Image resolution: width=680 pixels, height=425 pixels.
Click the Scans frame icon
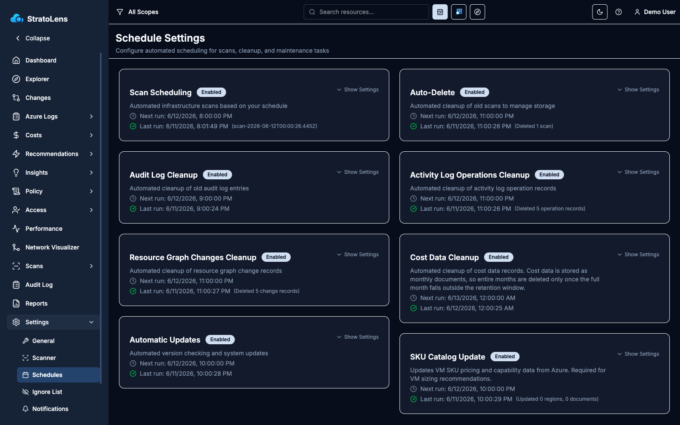click(x=16, y=266)
